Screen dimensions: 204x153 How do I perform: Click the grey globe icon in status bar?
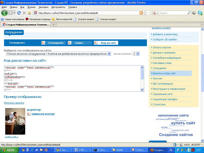(x=181, y=145)
